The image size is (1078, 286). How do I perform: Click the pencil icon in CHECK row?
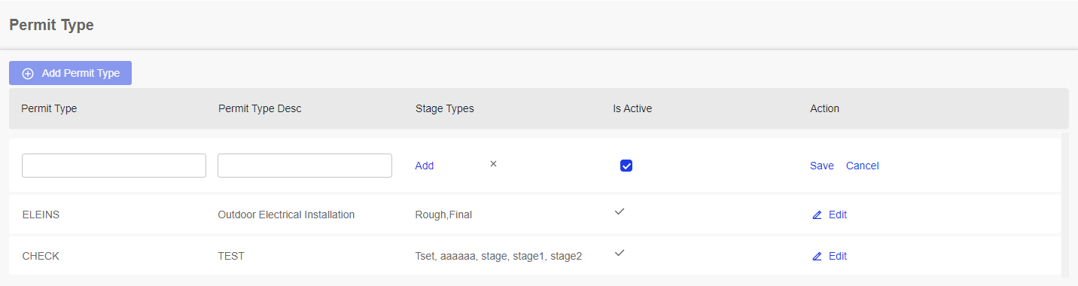[x=817, y=257]
